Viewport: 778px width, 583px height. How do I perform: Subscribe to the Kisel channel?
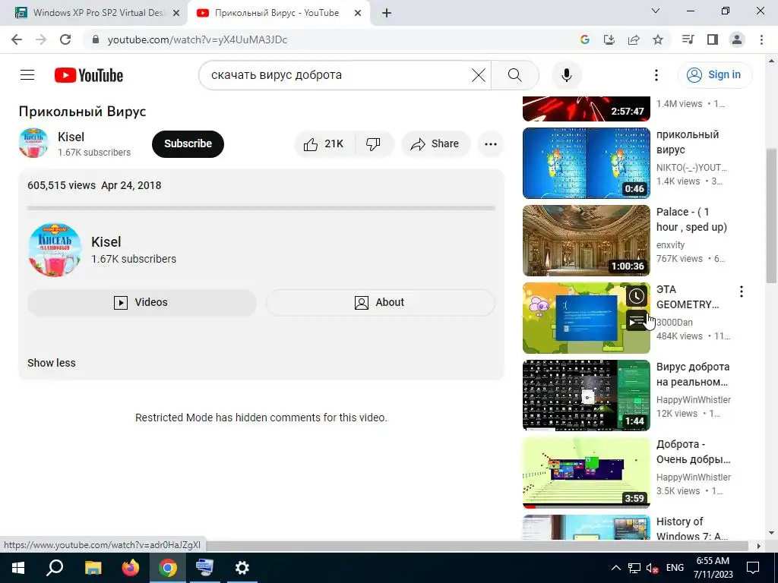[x=188, y=143]
